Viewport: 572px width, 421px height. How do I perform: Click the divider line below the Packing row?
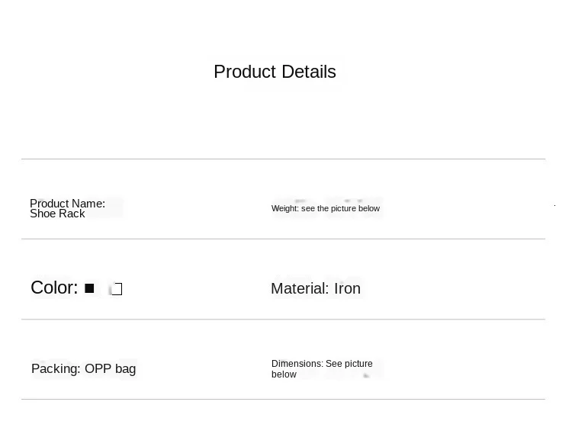[283, 399]
